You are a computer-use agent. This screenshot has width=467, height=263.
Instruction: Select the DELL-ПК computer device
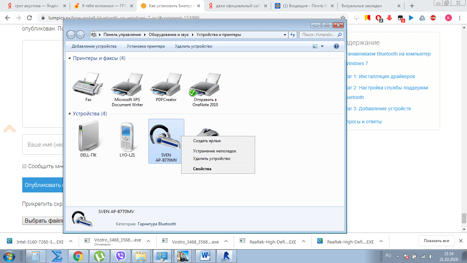click(x=88, y=139)
